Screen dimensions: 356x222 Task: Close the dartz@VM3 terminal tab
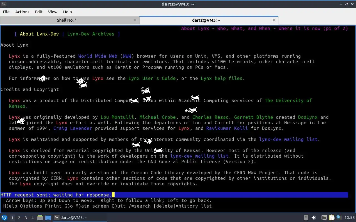coord(274,20)
